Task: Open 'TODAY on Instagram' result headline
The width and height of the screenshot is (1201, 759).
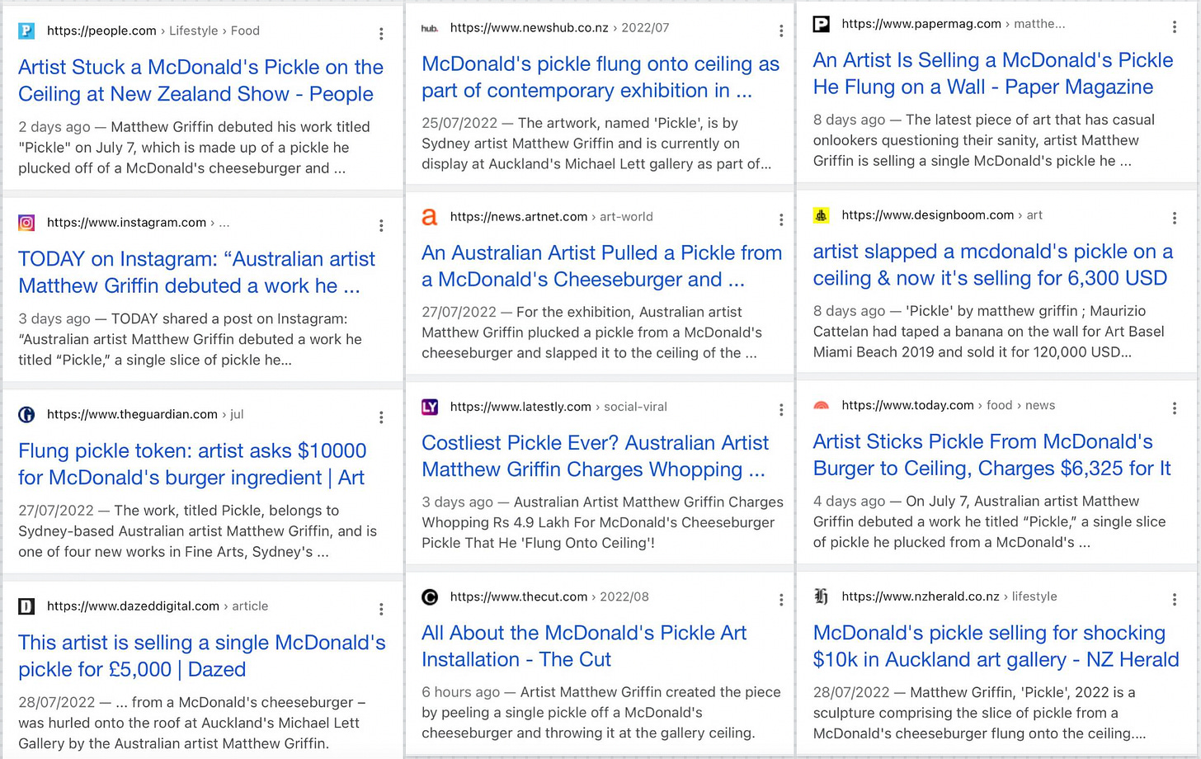Action: [196, 272]
